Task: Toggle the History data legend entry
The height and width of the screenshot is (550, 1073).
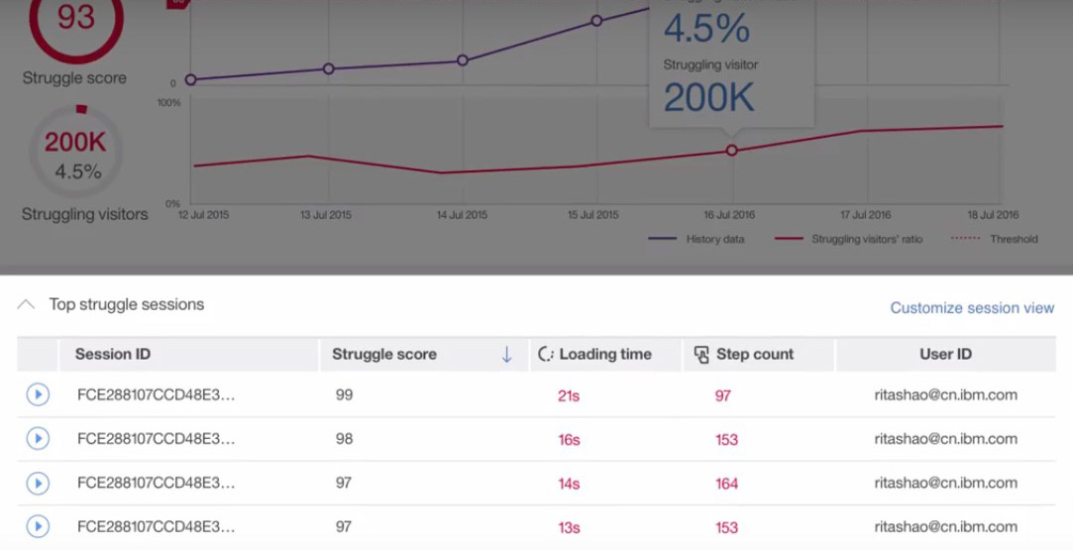Action: pyautogui.click(x=696, y=239)
